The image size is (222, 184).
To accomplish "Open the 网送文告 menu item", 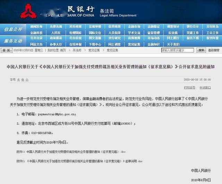I will click(x=36, y=44).
